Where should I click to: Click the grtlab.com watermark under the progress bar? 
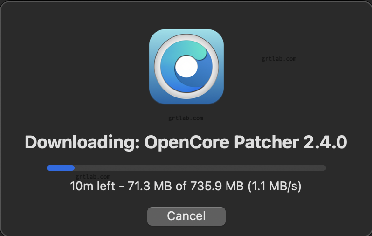click(x=93, y=177)
